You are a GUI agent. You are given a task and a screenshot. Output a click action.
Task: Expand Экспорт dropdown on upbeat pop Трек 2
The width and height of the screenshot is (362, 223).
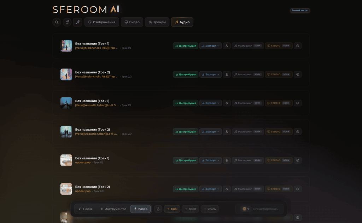(x=211, y=189)
